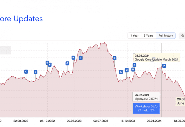Click the Google Core Update March 2024 tooltip

pos(157,57)
